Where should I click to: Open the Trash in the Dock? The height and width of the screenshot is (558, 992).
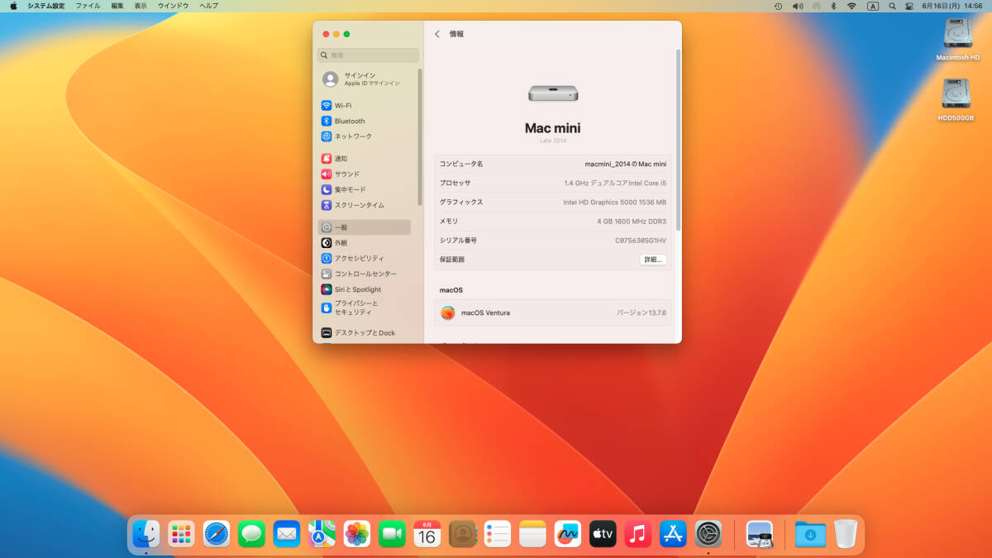(846, 534)
